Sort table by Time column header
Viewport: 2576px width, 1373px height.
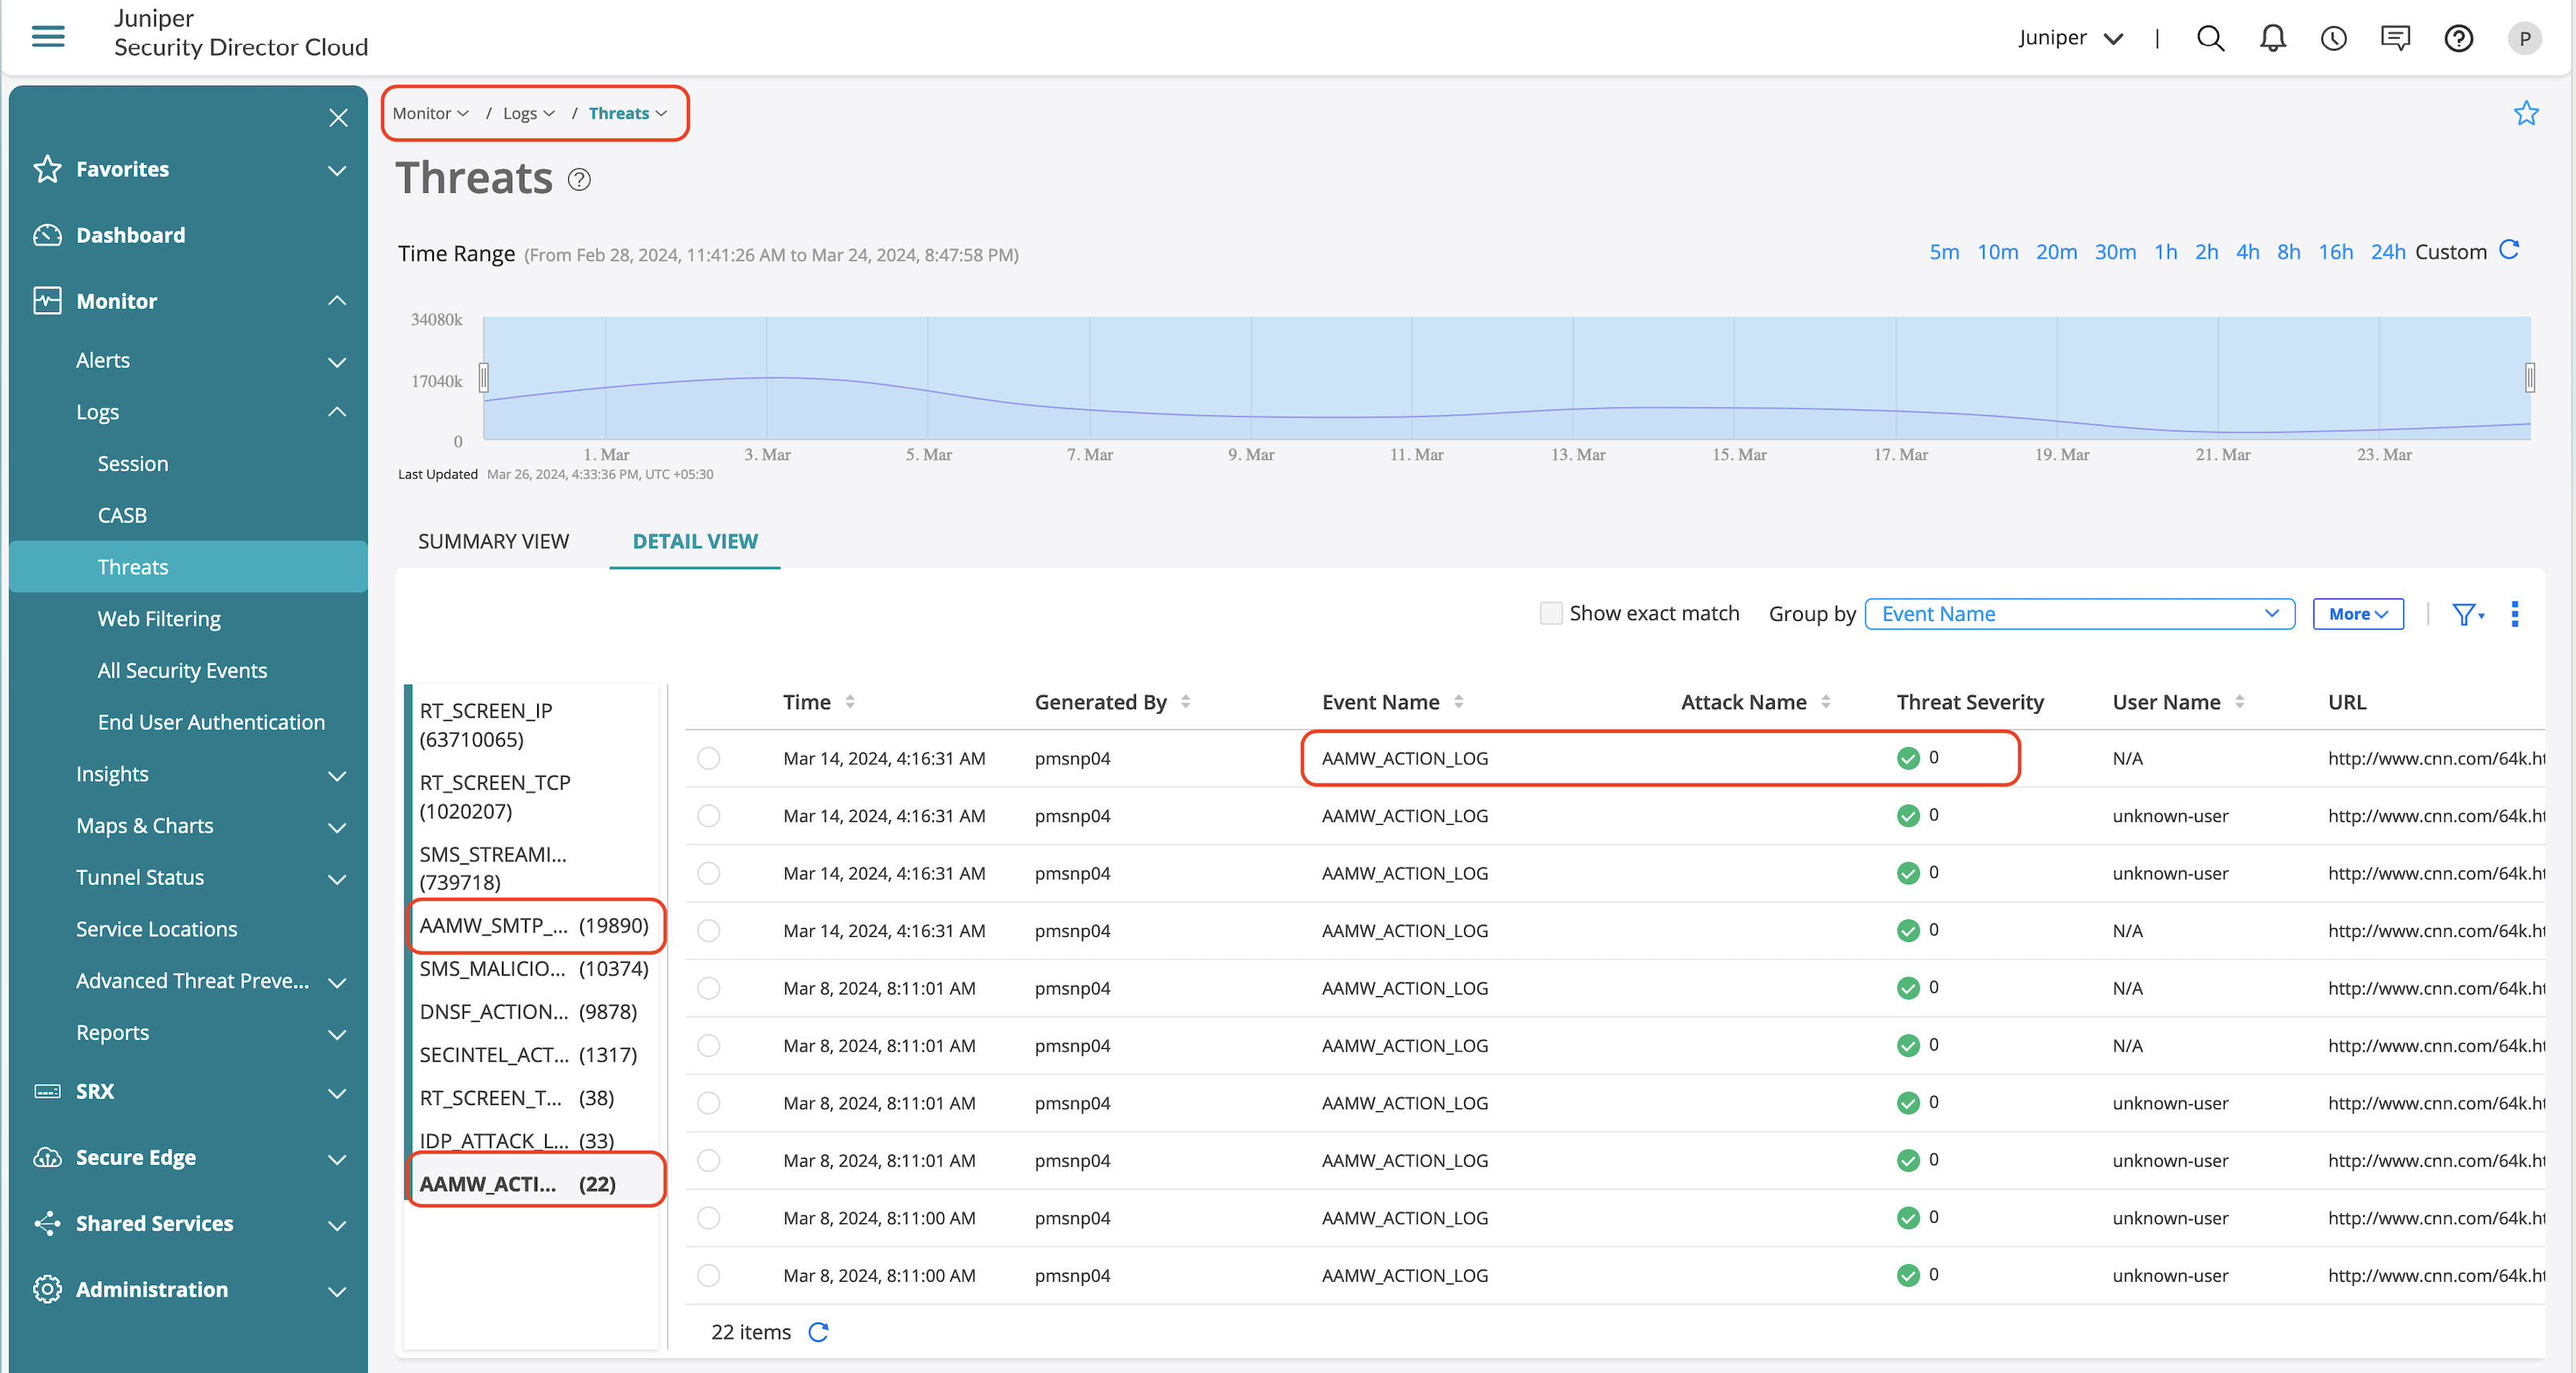[x=807, y=702]
